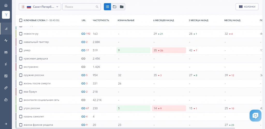Expand sidebar with the arrow at bottom

click(6, 124)
